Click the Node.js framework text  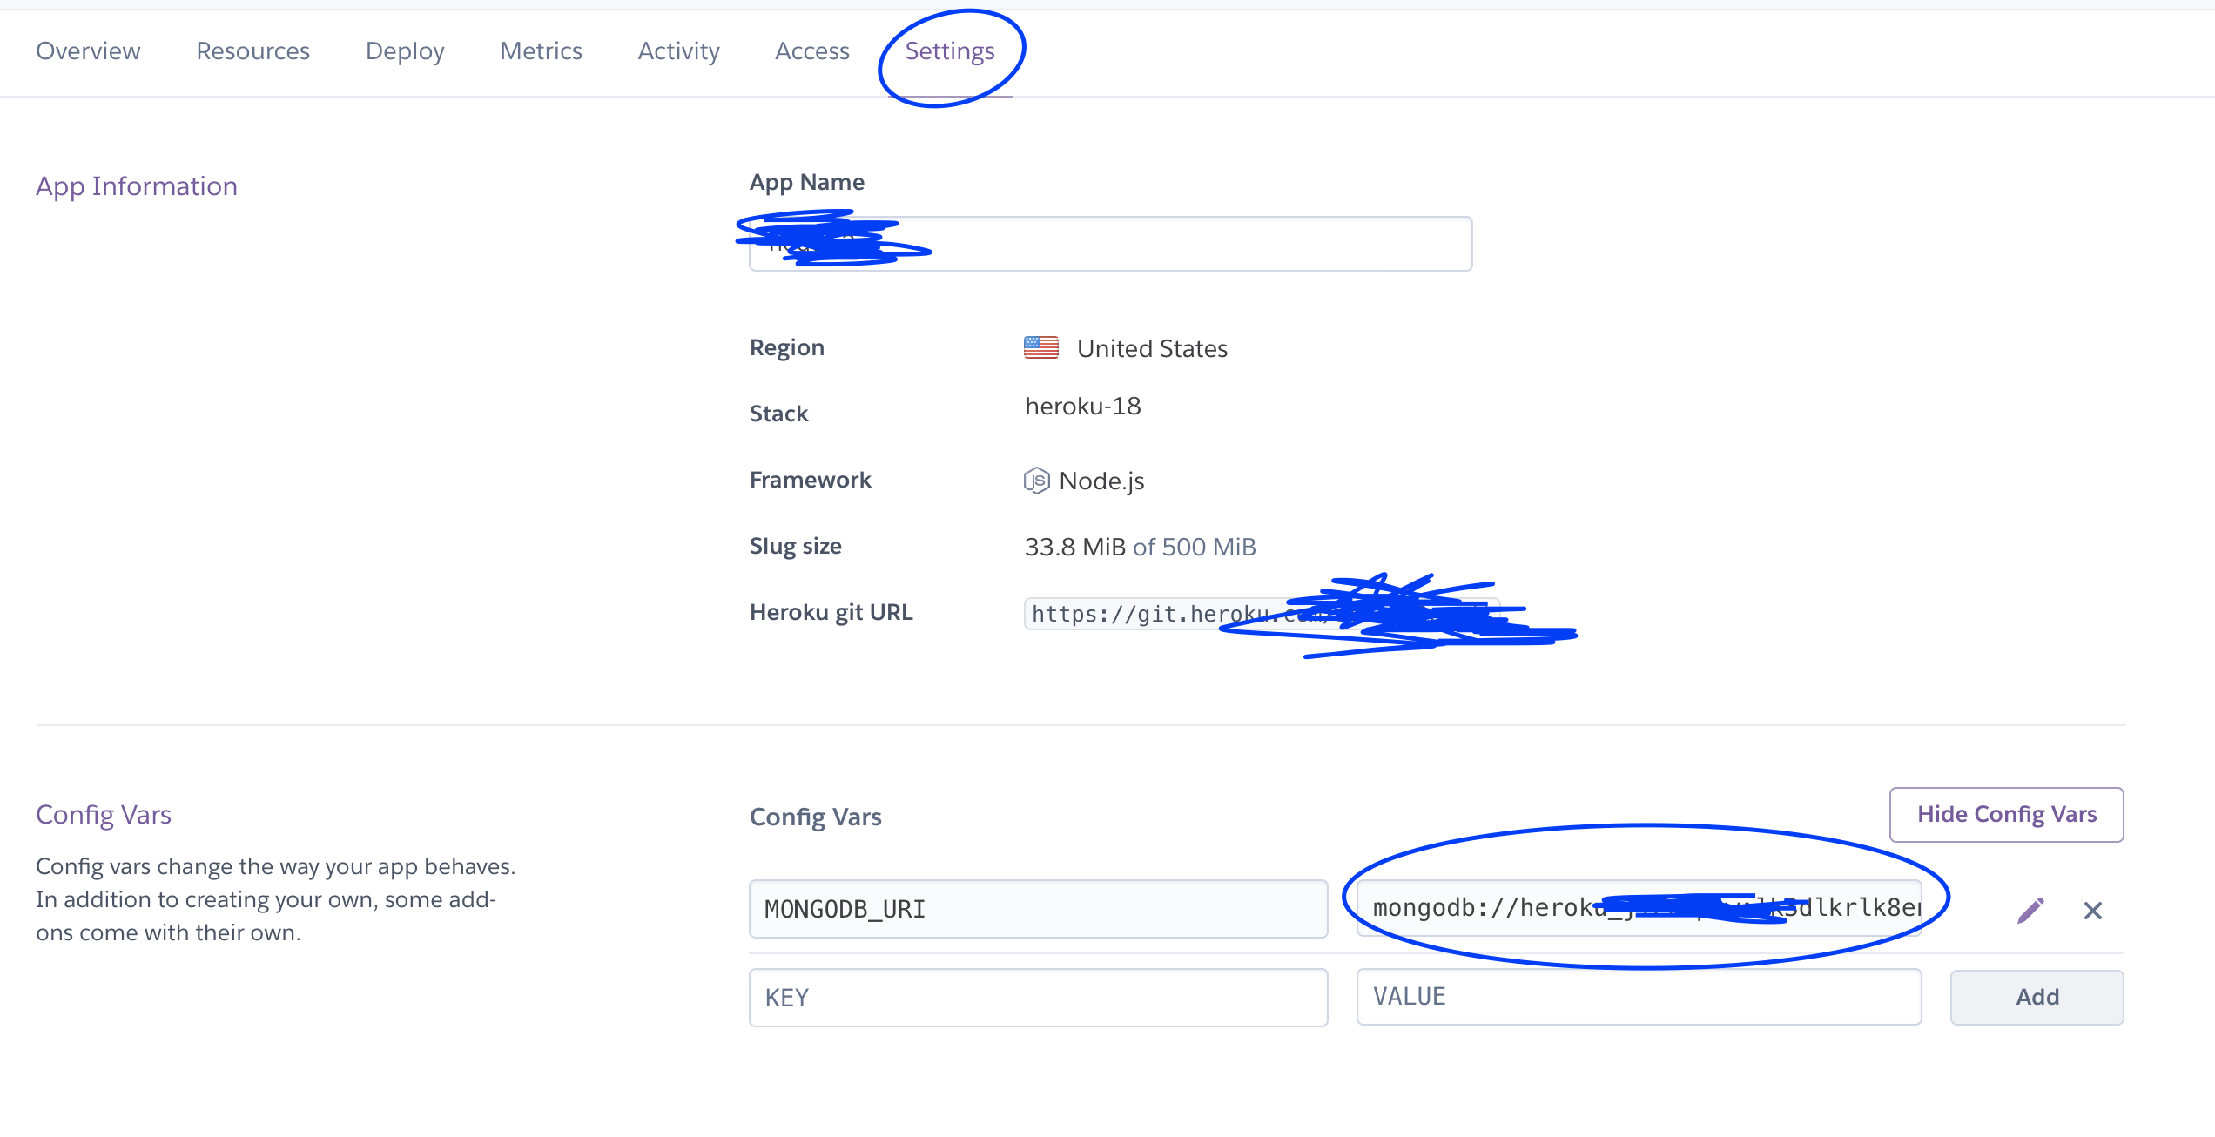(x=1101, y=481)
